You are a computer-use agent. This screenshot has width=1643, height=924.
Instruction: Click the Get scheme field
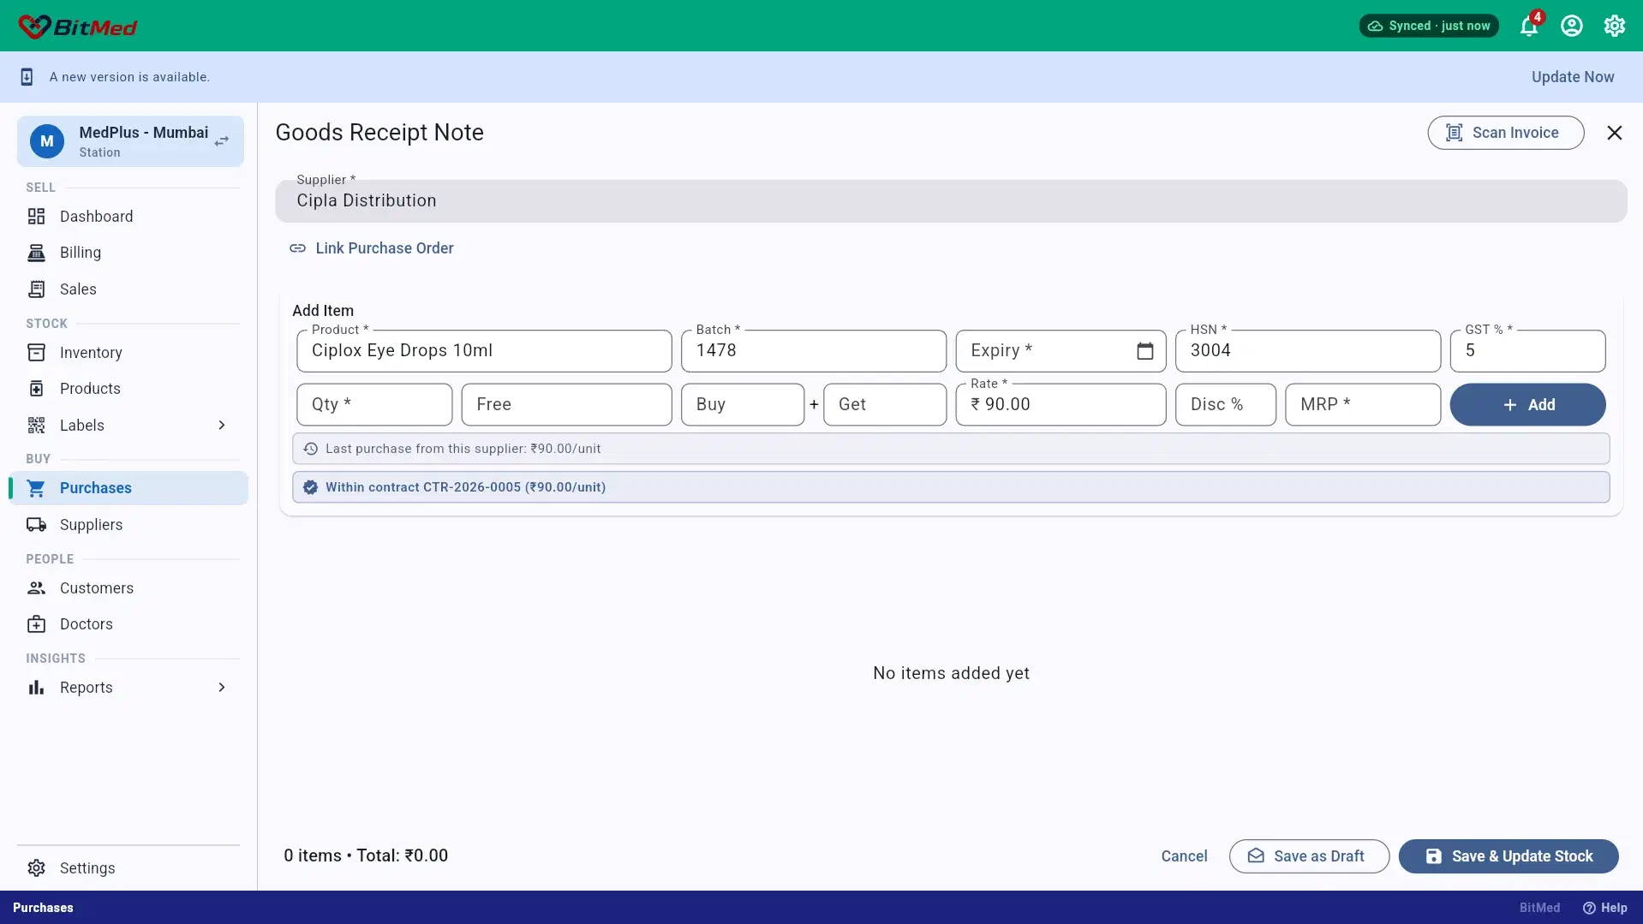[885, 405]
